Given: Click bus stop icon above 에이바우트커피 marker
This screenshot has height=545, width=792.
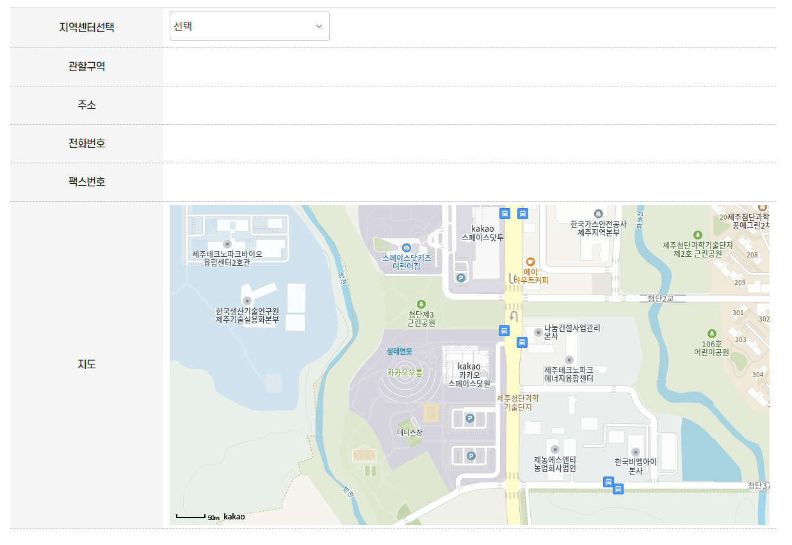Looking at the screenshot, I should (x=522, y=213).
